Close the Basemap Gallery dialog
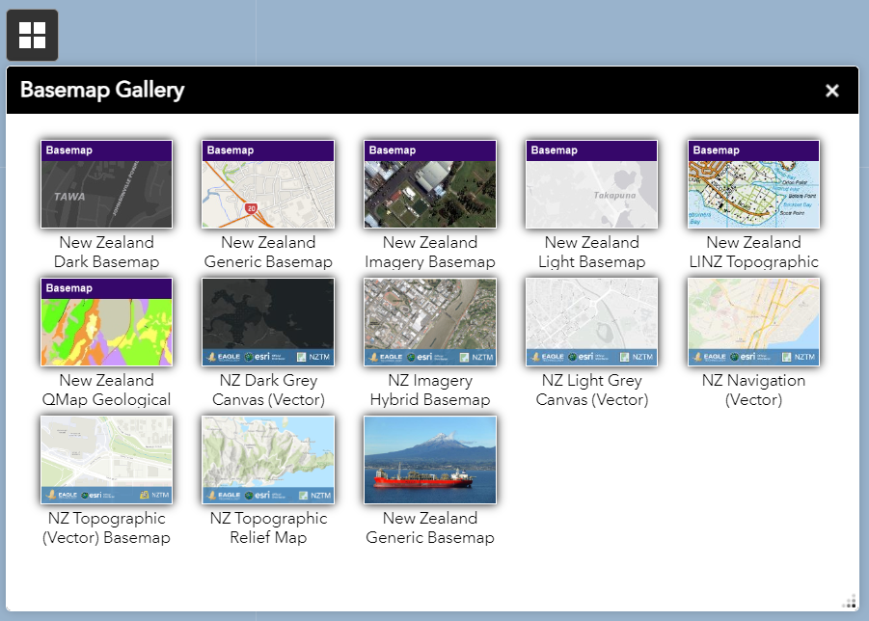 pos(831,90)
